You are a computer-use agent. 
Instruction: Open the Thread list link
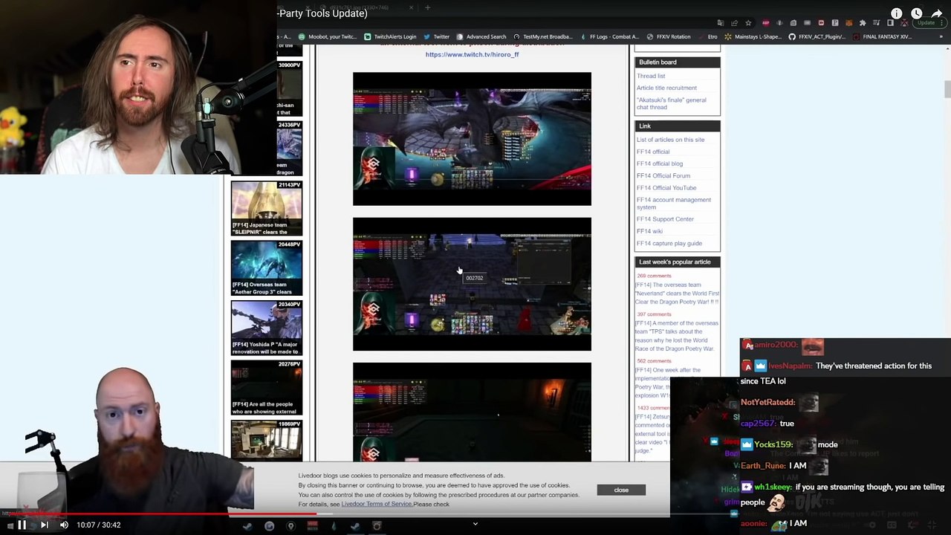651,76
